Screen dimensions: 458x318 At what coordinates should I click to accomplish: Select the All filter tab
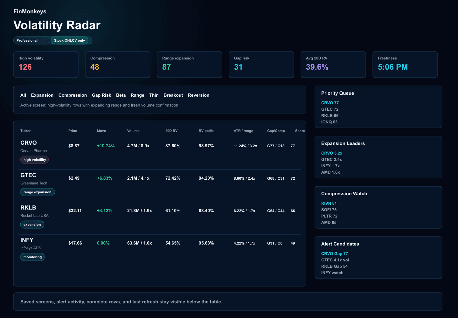(23, 95)
